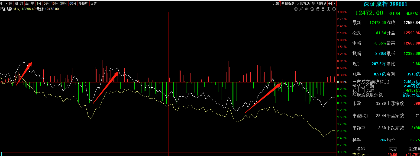The width and height of the screenshot is (420, 156).
Task: Click the 预估成交额 row
Action: click(386, 86)
